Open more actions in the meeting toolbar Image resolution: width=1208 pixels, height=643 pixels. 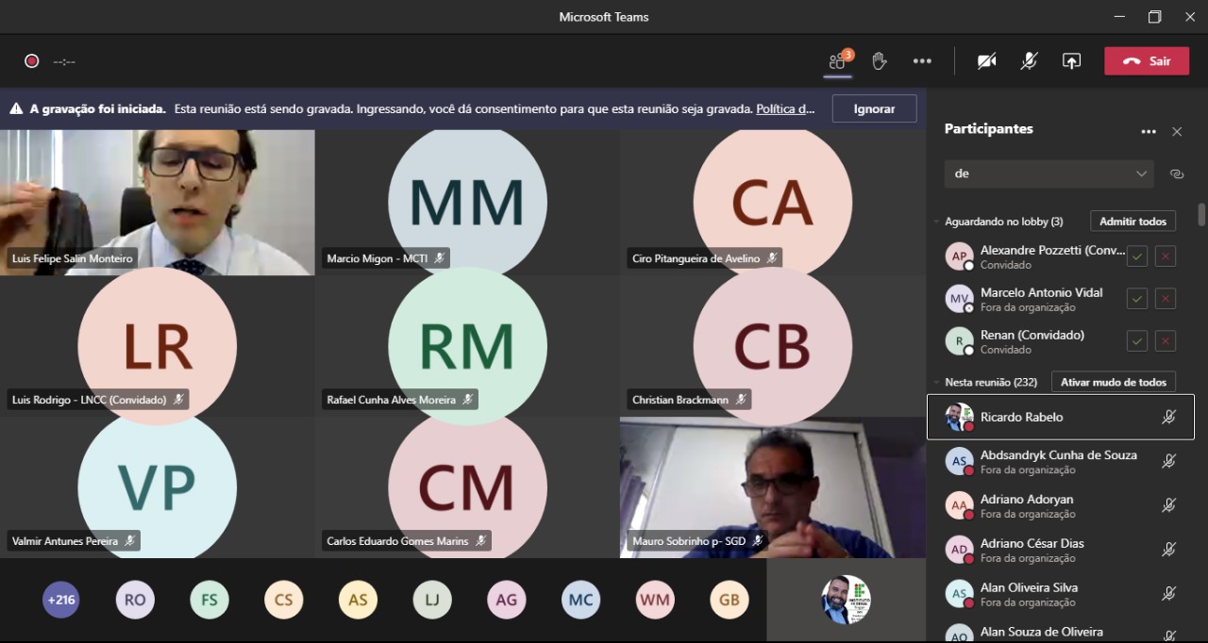point(922,61)
